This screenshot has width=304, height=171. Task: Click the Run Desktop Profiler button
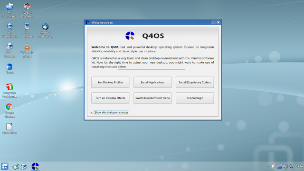pos(110,82)
